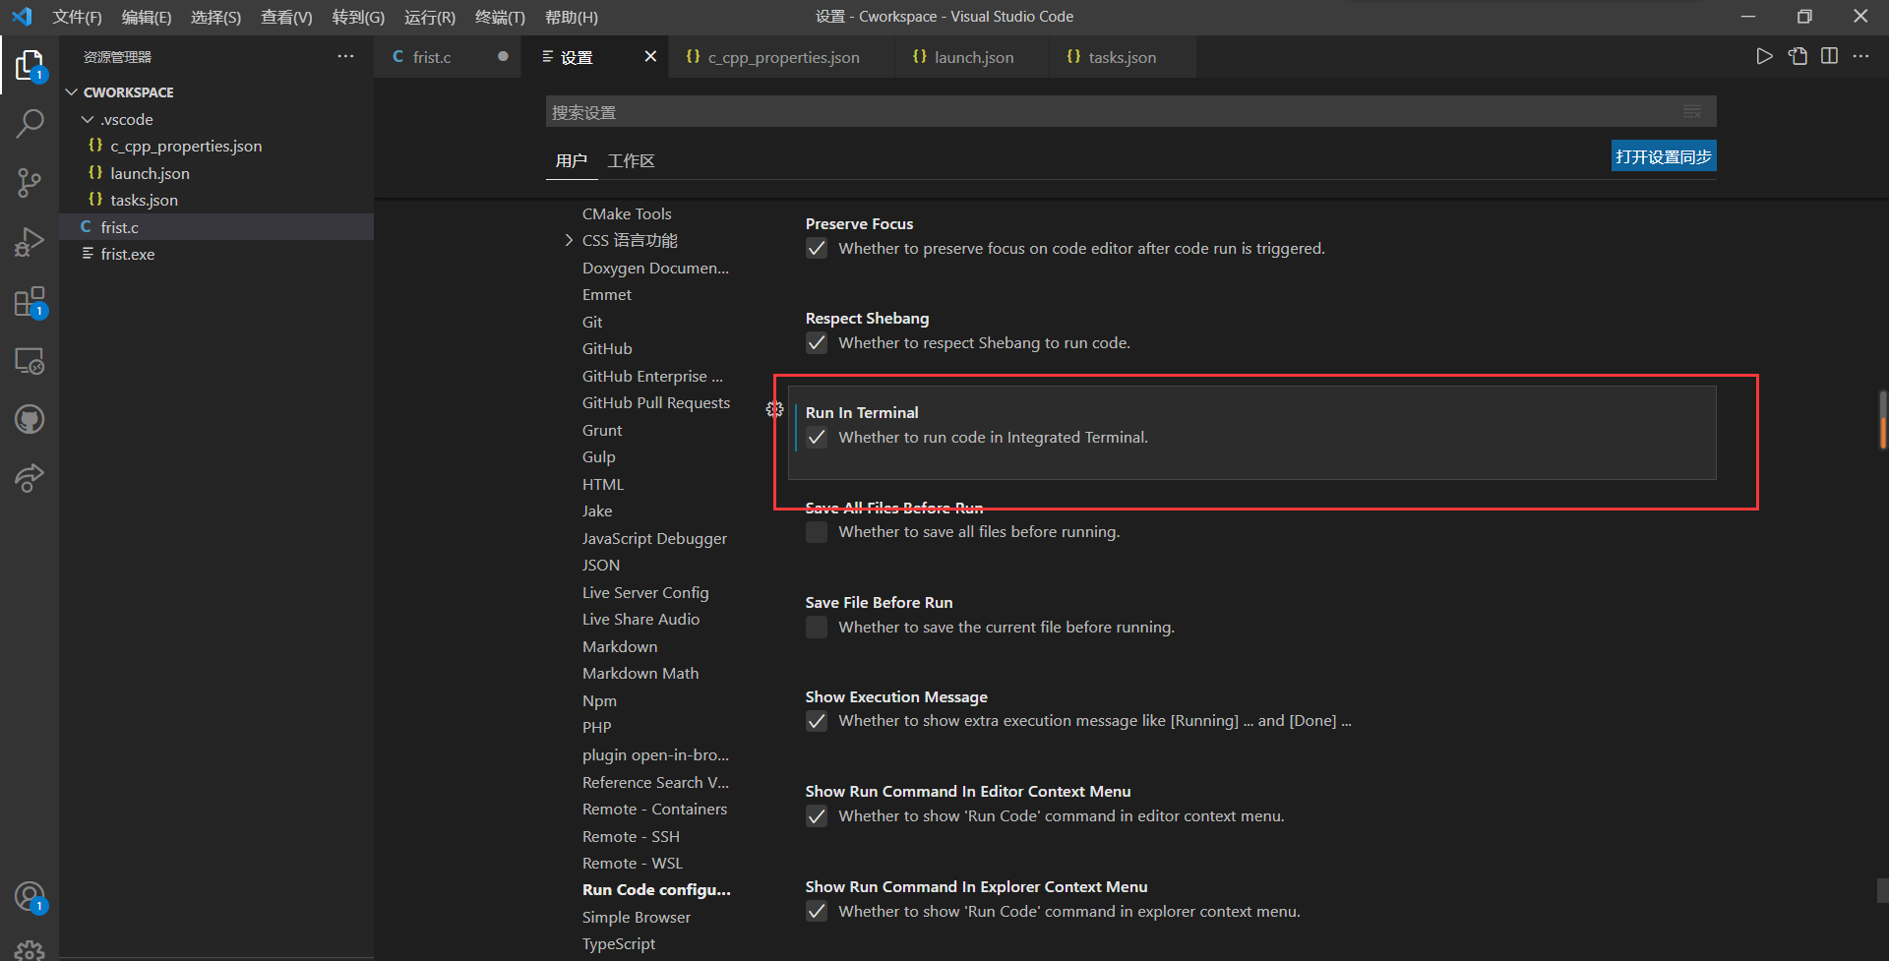The width and height of the screenshot is (1889, 961).
Task: Open settings JSON file icon
Action: [1798, 56]
